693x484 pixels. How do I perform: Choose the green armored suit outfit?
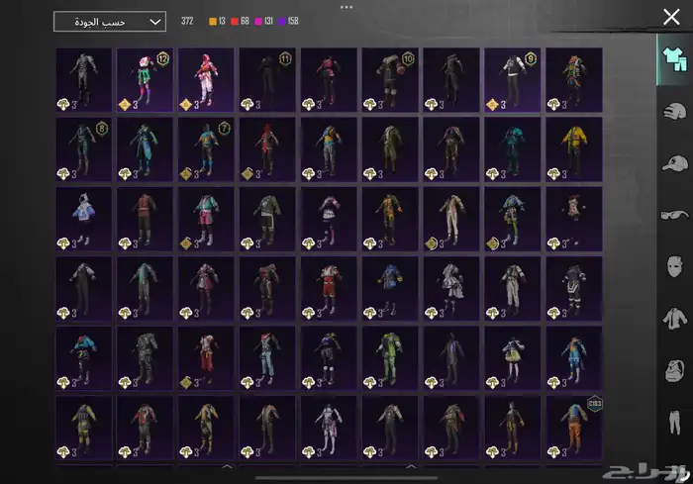pyautogui.click(x=390, y=358)
